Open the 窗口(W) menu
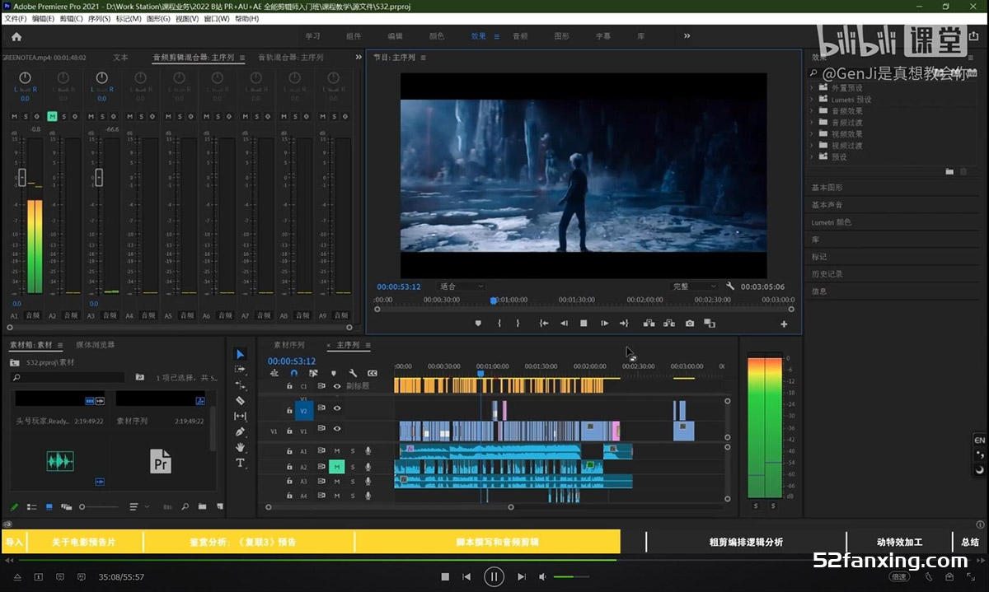The width and height of the screenshot is (989, 592). tap(216, 18)
